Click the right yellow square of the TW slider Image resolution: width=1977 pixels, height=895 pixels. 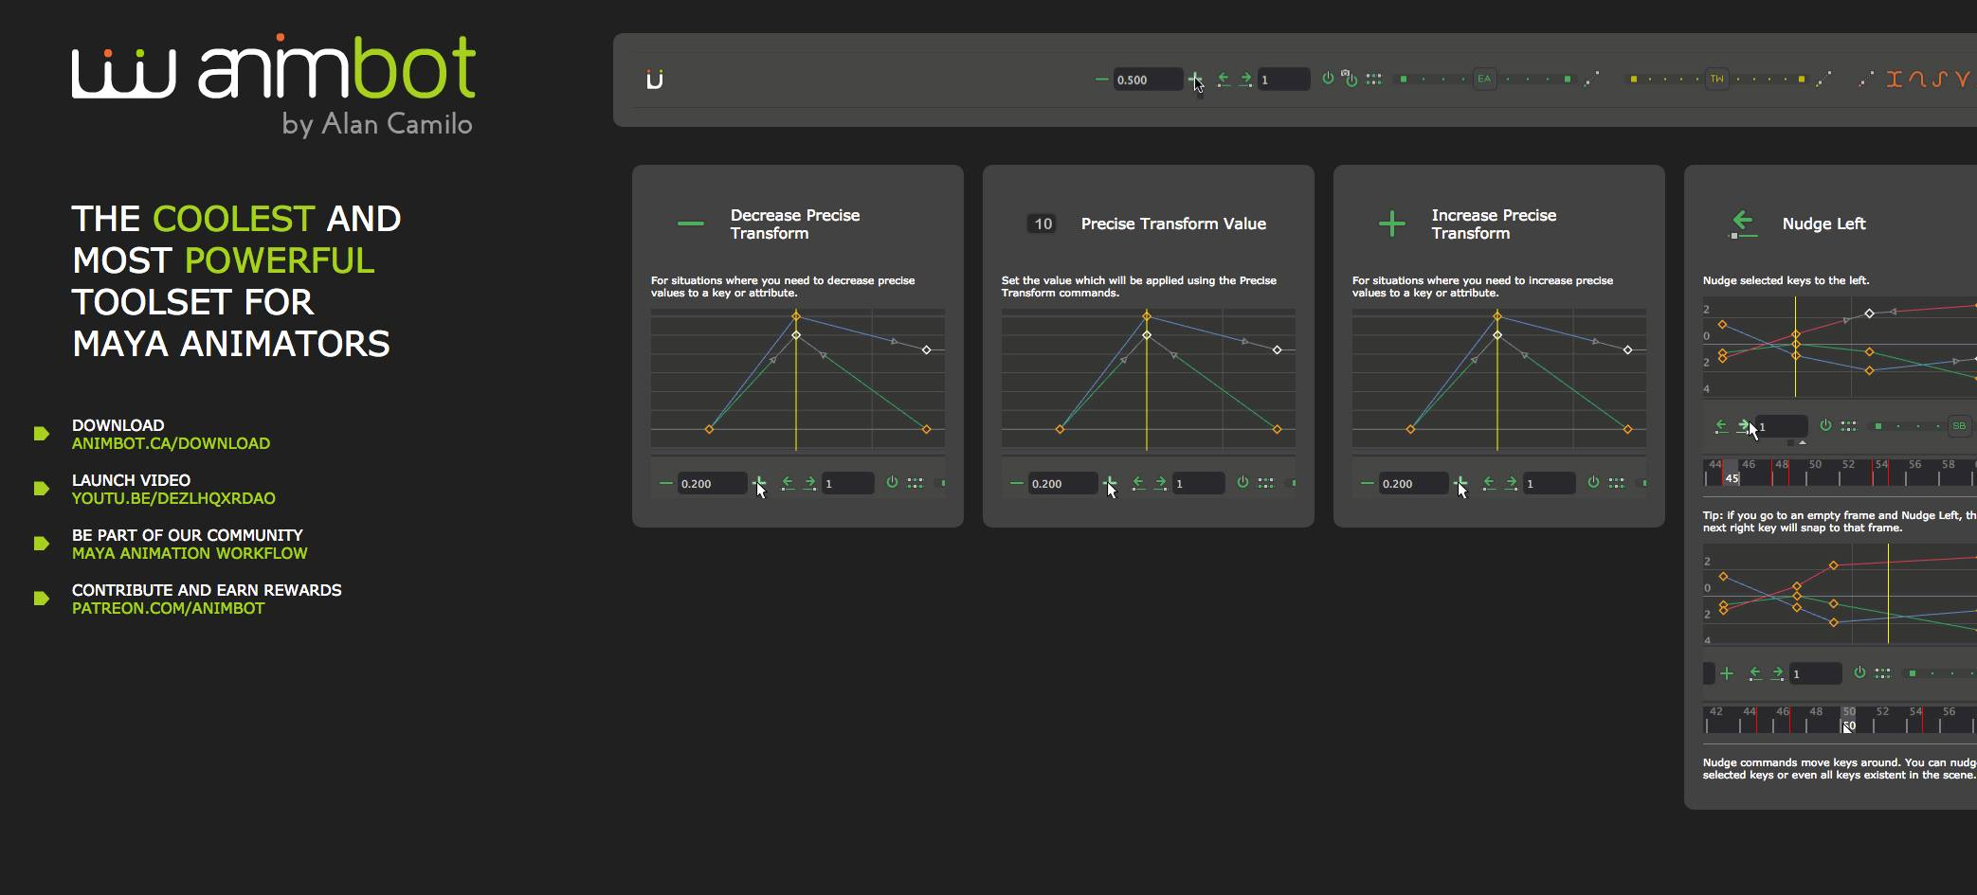(x=1802, y=80)
